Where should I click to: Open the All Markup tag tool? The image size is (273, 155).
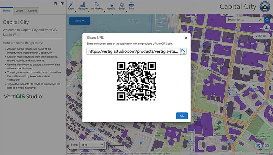tap(97, 6)
